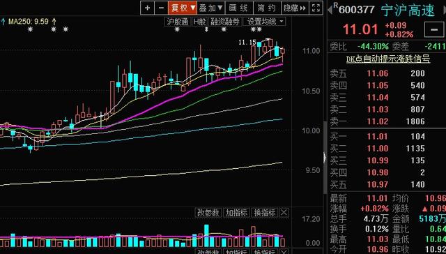Click 改参数 on volume panel
The height and width of the screenshot is (254, 446).
pyautogui.click(x=208, y=212)
